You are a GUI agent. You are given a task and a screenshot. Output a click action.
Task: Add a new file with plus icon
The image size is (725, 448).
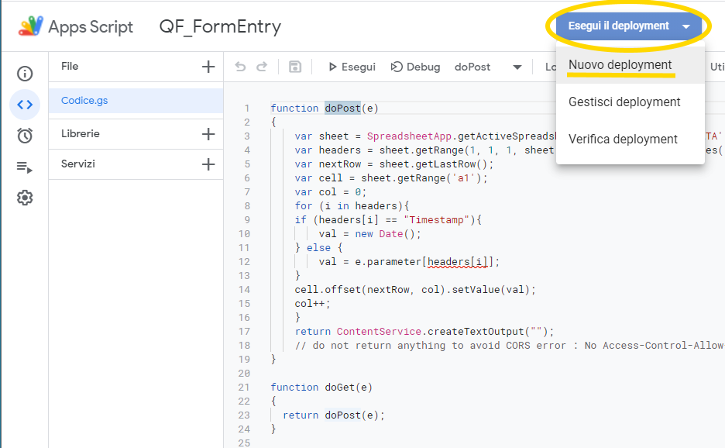coord(208,67)
